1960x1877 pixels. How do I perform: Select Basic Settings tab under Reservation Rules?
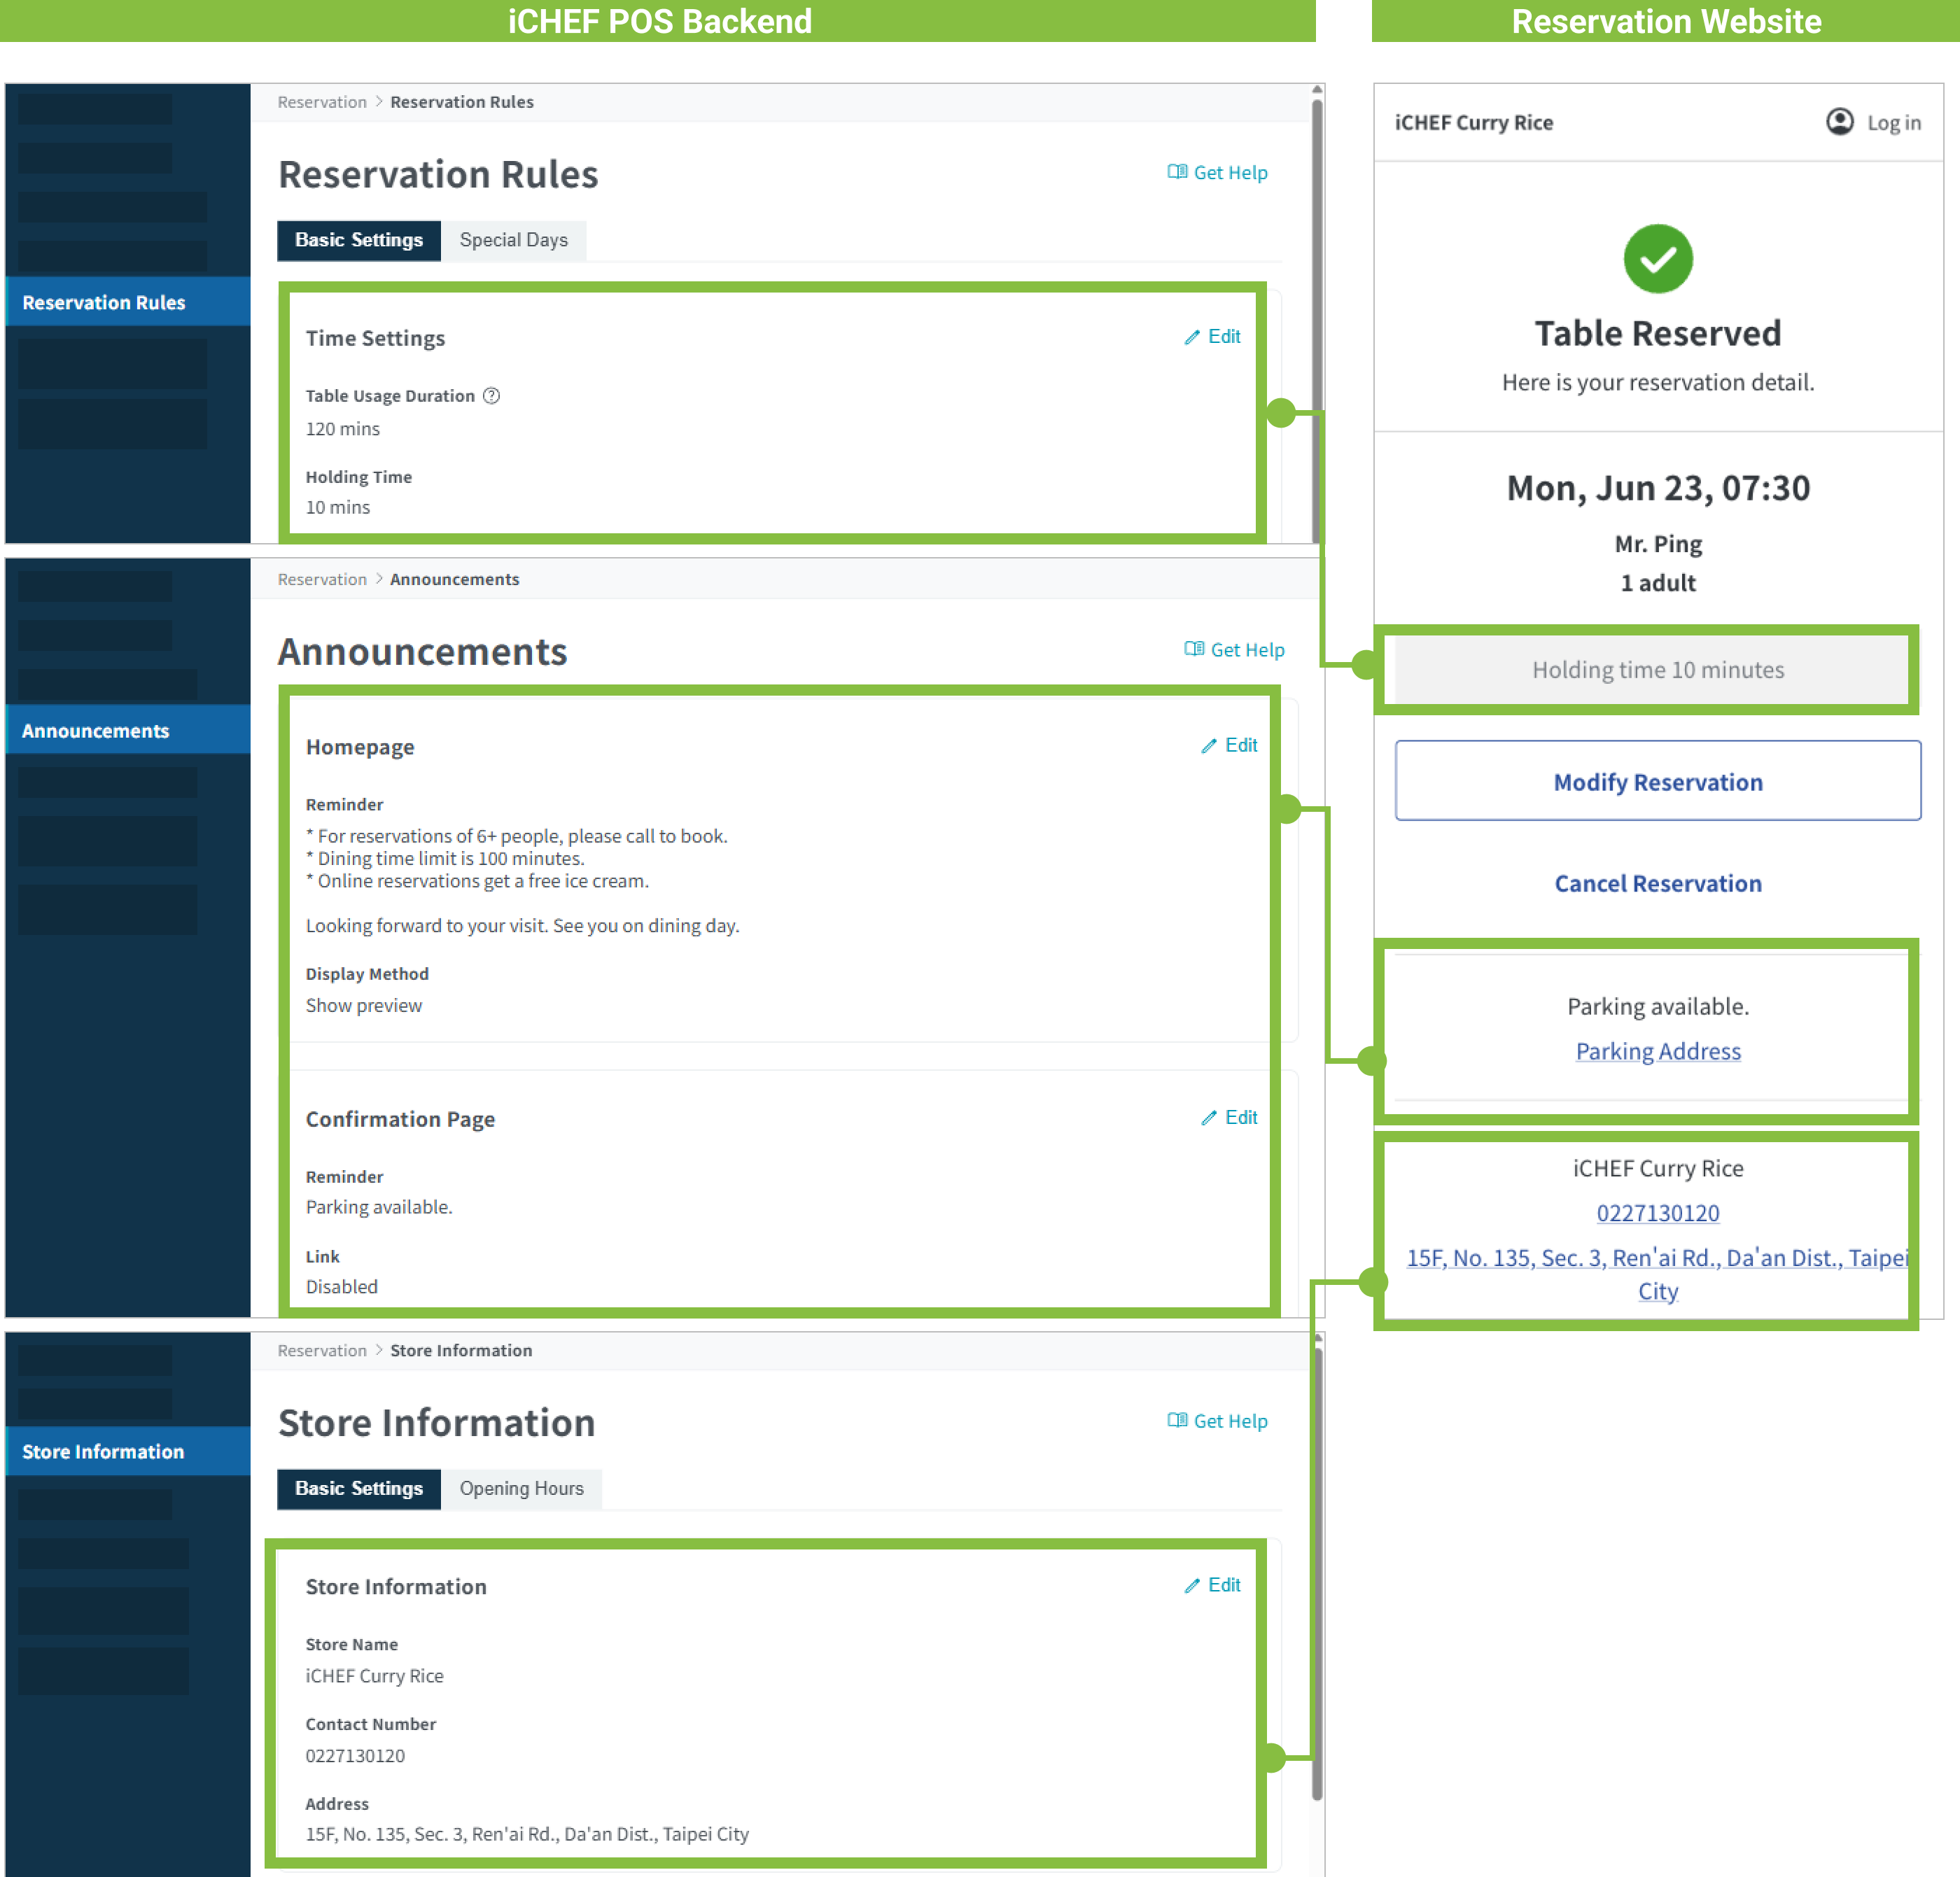click(359, 240)
